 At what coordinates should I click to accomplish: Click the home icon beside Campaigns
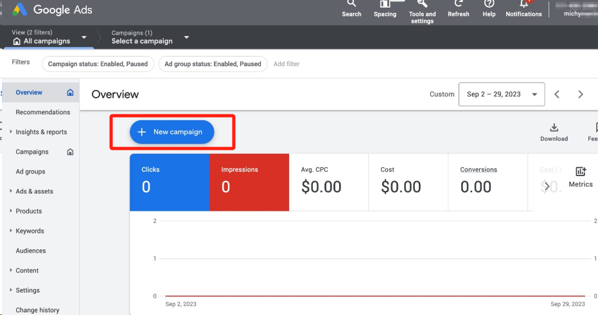[x=70, y=152]
